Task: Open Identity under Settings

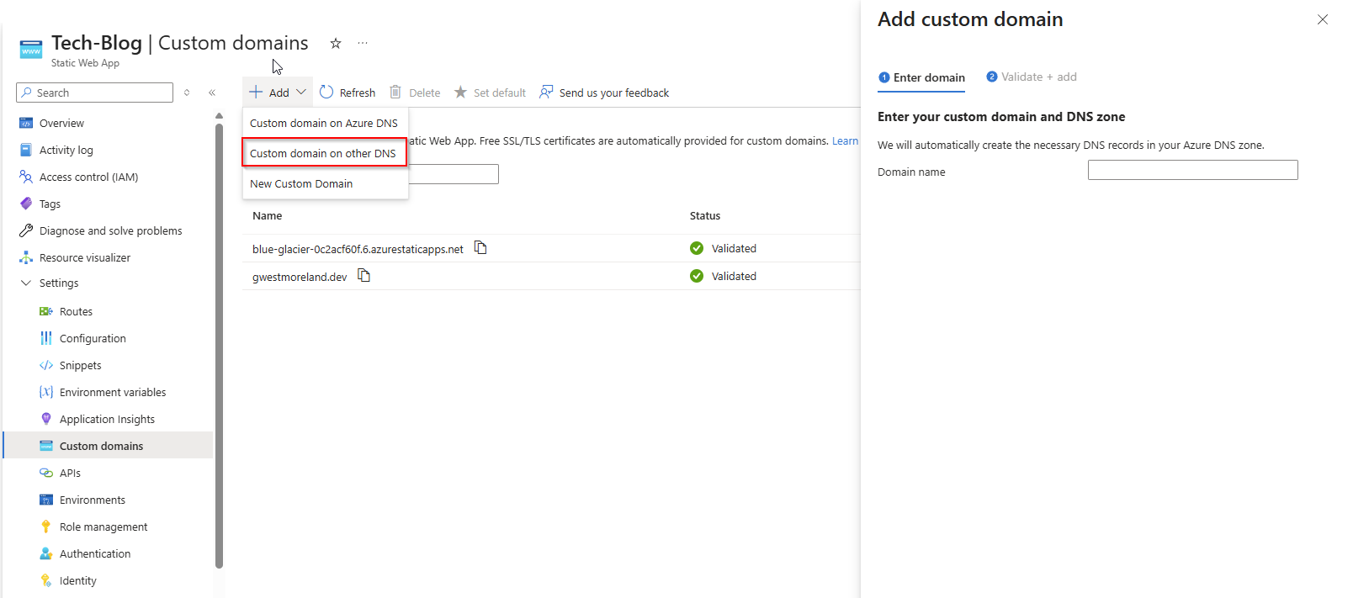Action: [77, 580]
